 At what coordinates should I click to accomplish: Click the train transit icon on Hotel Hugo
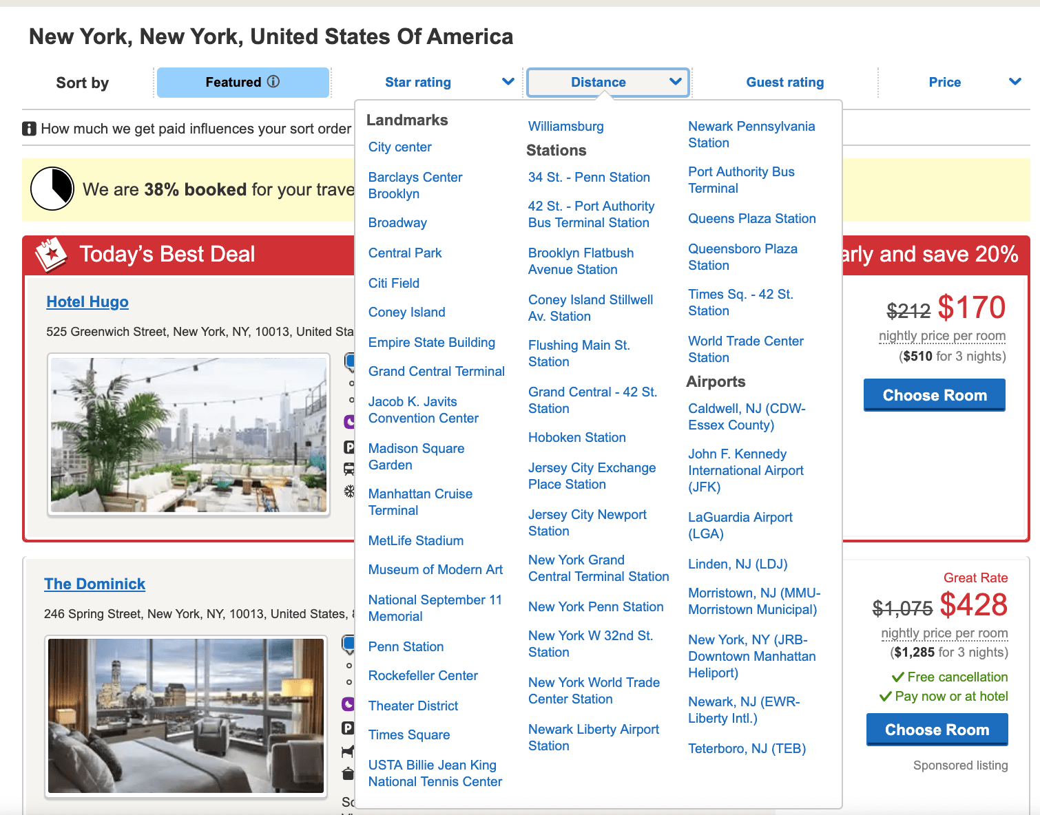[x=350, y=467]
